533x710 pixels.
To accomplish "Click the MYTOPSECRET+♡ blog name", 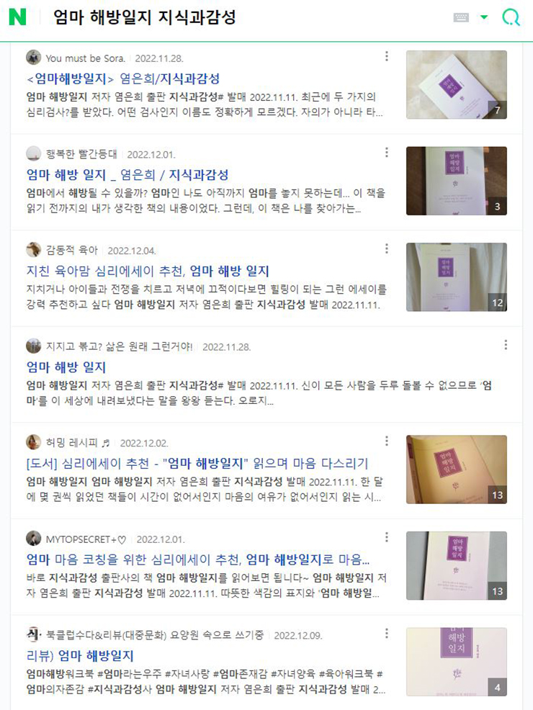I will coord(86,539).
